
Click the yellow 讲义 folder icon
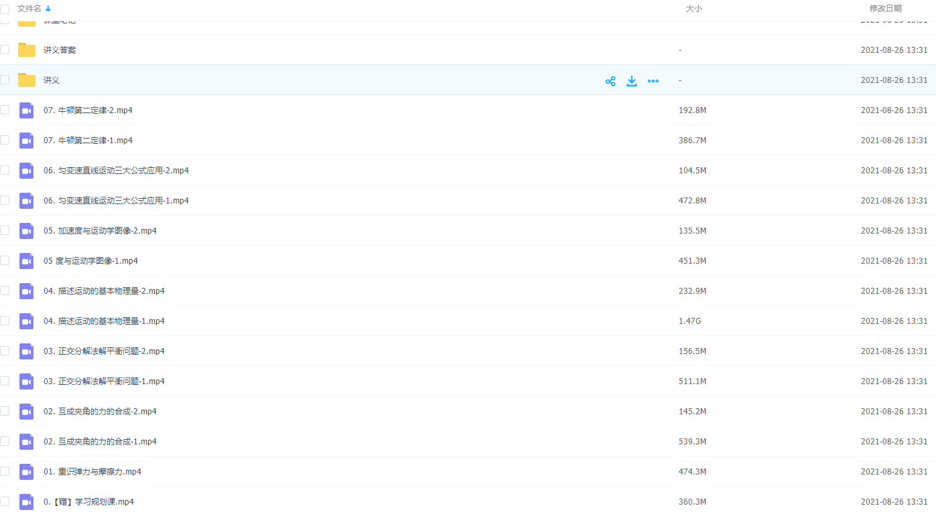(x=27, y=80)
